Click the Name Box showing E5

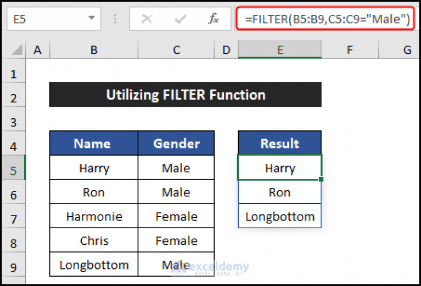click(54, 19)
